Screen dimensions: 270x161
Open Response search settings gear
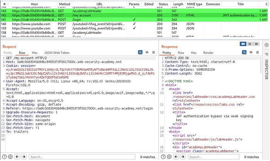169,157
